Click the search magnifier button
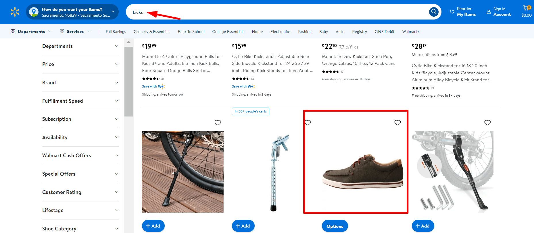Viewport: 534px width, 233px height. click(x=434, y=12)
